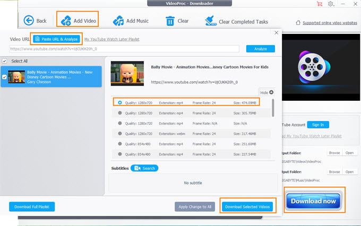This screenshot has width=361, height=226.
Task: Click the YouTube account Sign In button
Action: 318,125
